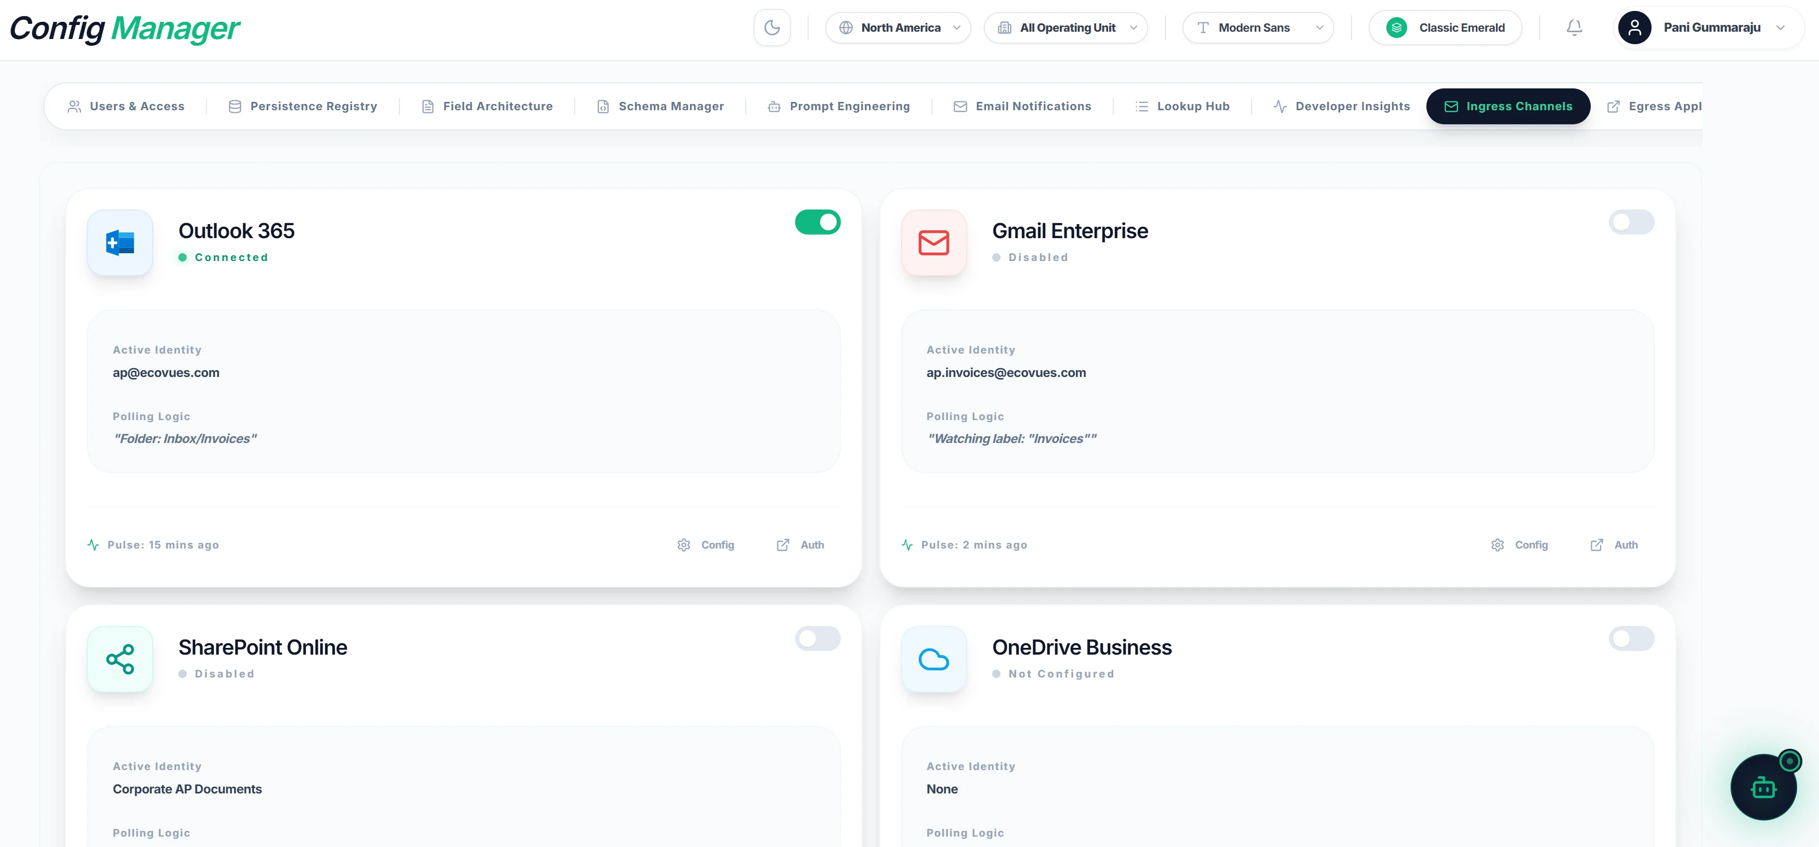Switch to the Prompt Engineering tab
Screen dimensions: 1819x847
(839, 107)
